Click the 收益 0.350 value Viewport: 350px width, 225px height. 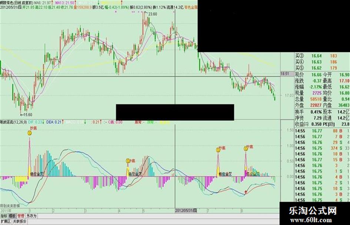[316, 124]
